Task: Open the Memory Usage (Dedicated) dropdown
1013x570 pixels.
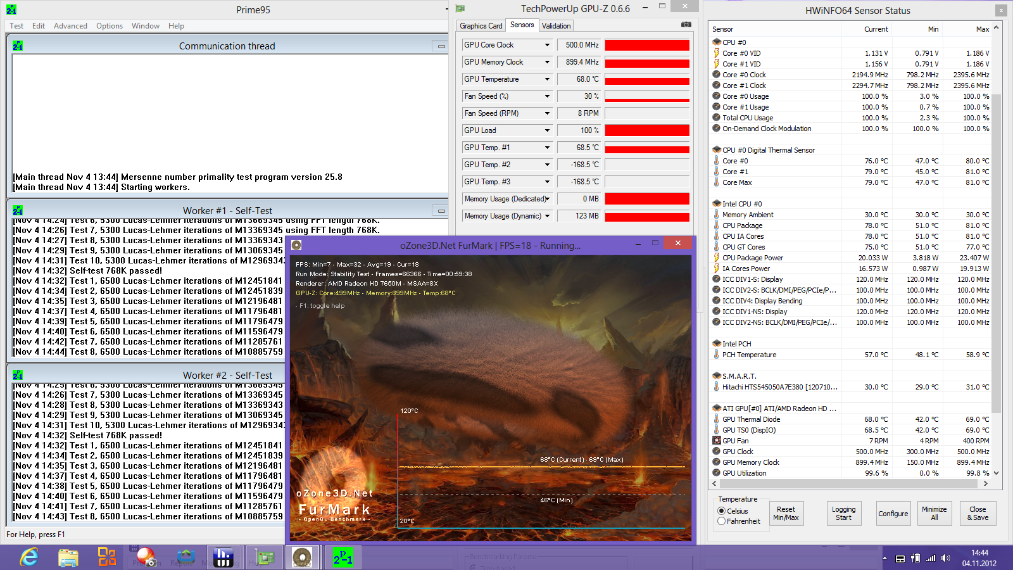Action: [x=547, y=199]
